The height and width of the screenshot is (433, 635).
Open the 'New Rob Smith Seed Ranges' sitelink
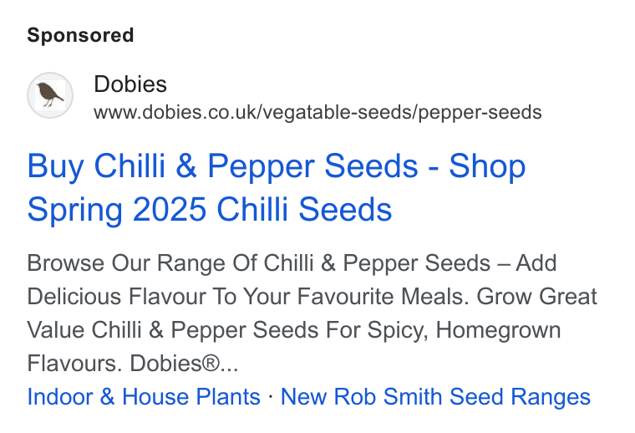pos(435,396)
